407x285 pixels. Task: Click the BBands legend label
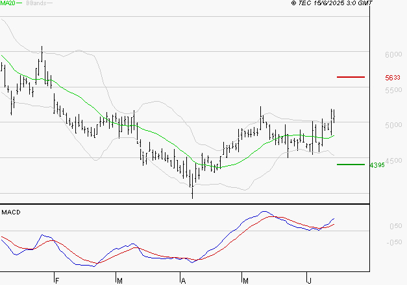coord(36,4)
